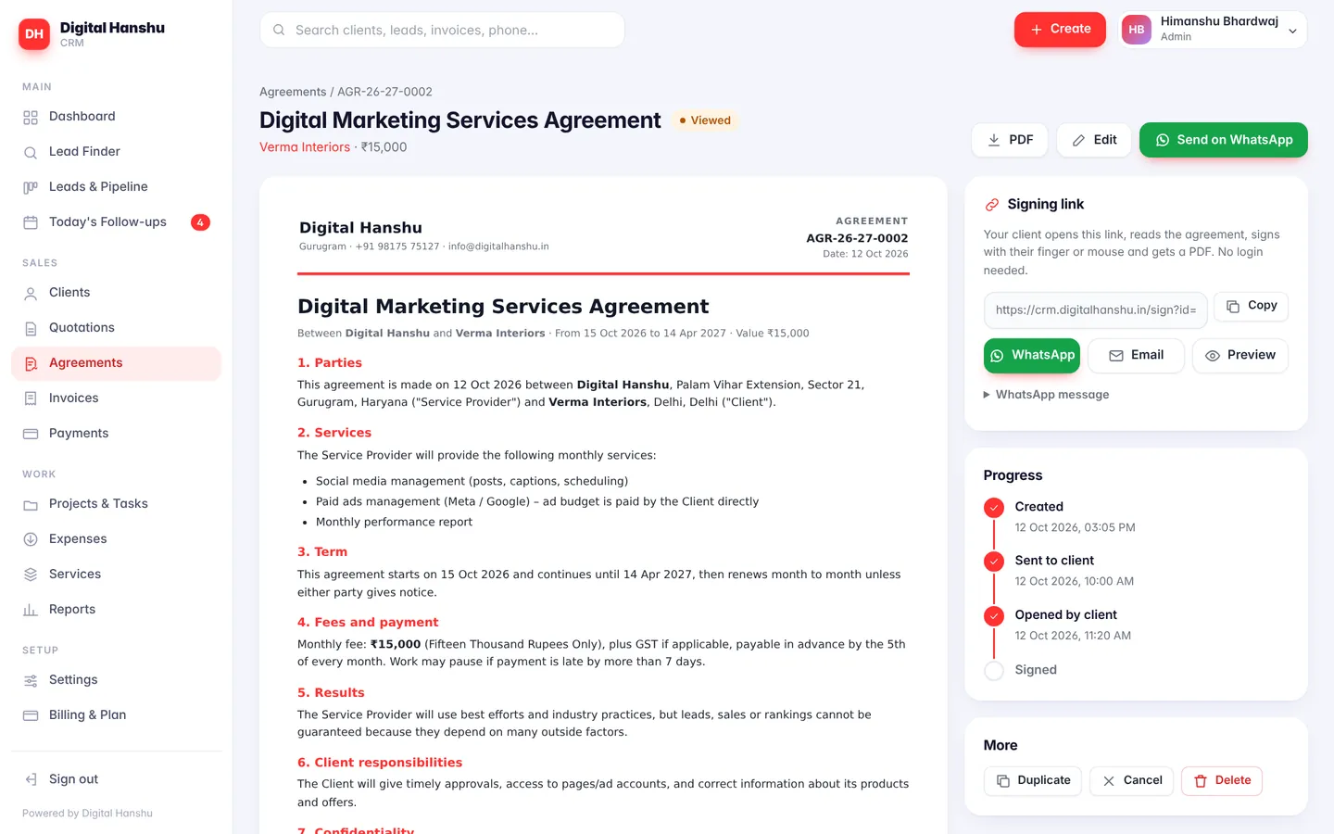Click the Leads & Pipeline board icon
This screenshot has width=1334, height=834.
click(31, 188)
